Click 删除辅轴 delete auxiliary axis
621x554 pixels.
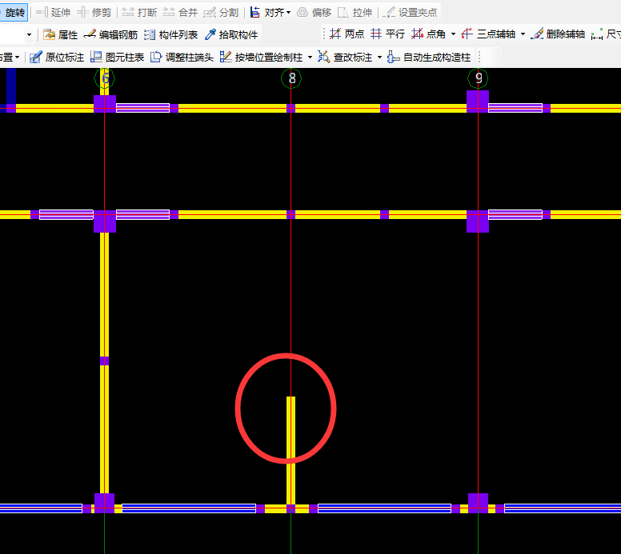(x=558, y=34)
